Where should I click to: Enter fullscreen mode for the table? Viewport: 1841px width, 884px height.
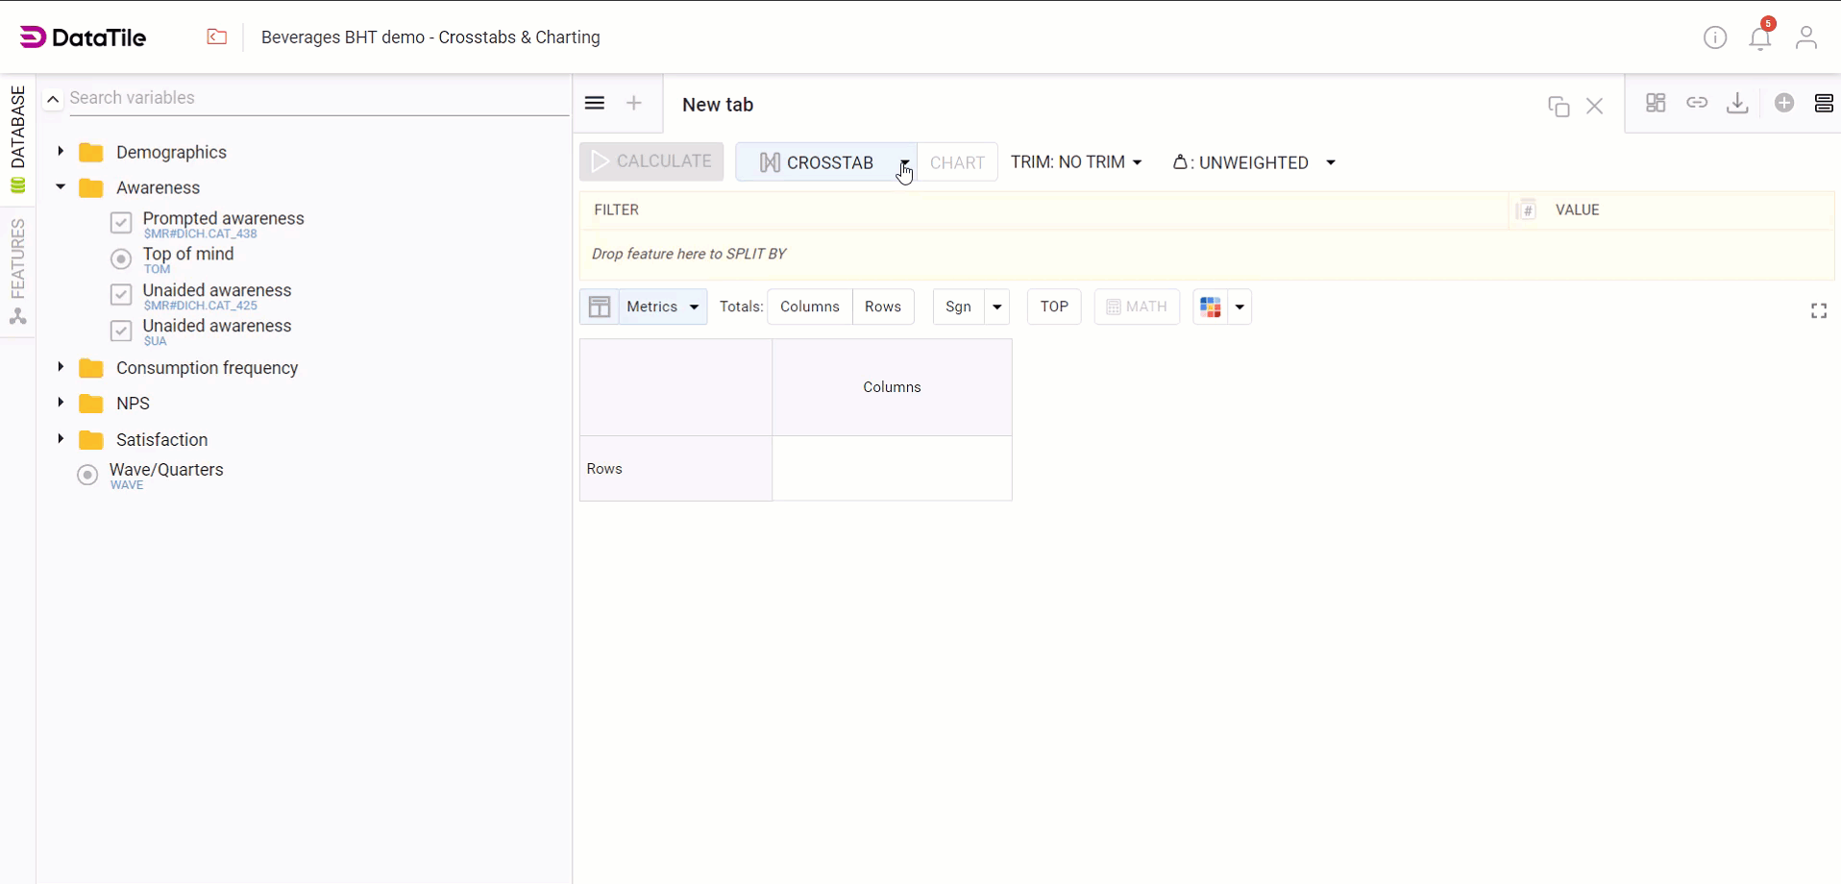[1818, 310]
